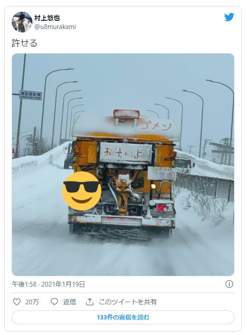The height and width of the screenshot is (335, 247).
Task: Click the reply speech bubble icon
Action: (x=54, y=302)
